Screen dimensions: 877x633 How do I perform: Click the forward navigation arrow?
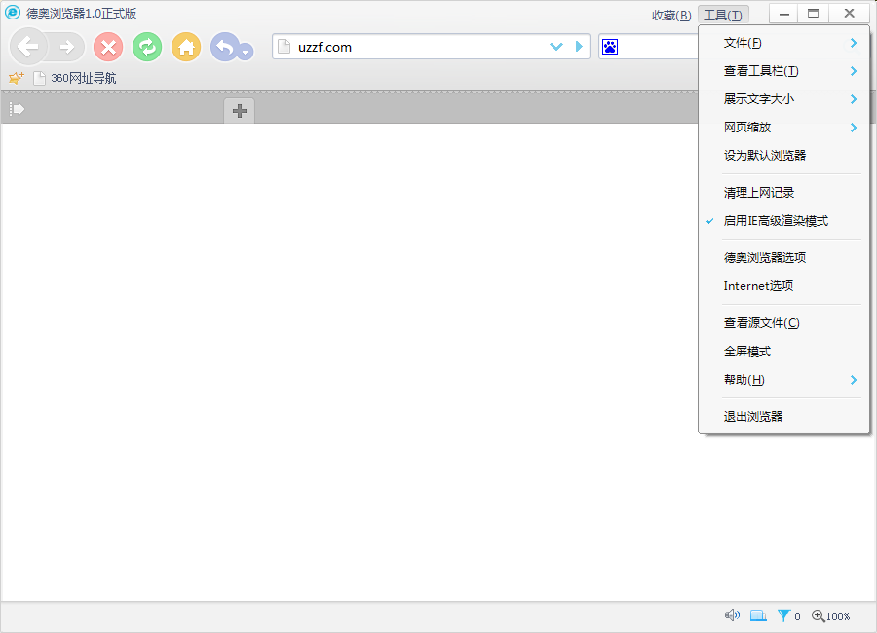[x=67, y=48]
